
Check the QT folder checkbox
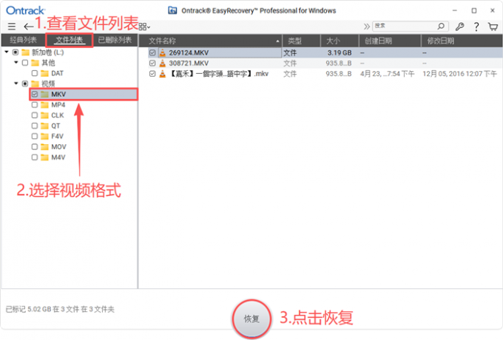pyautogui.click(x=35, y=126)
